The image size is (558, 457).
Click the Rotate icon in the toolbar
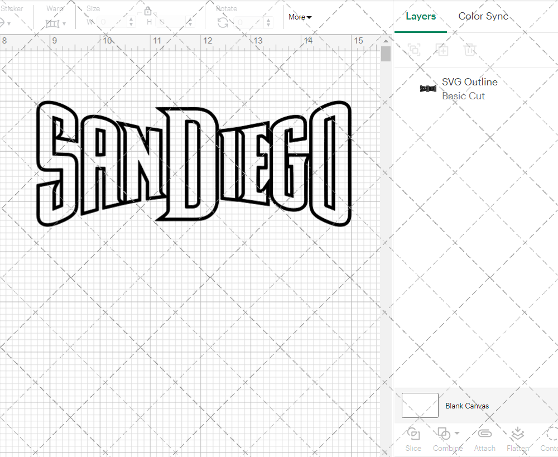click(x=223, y=22)
